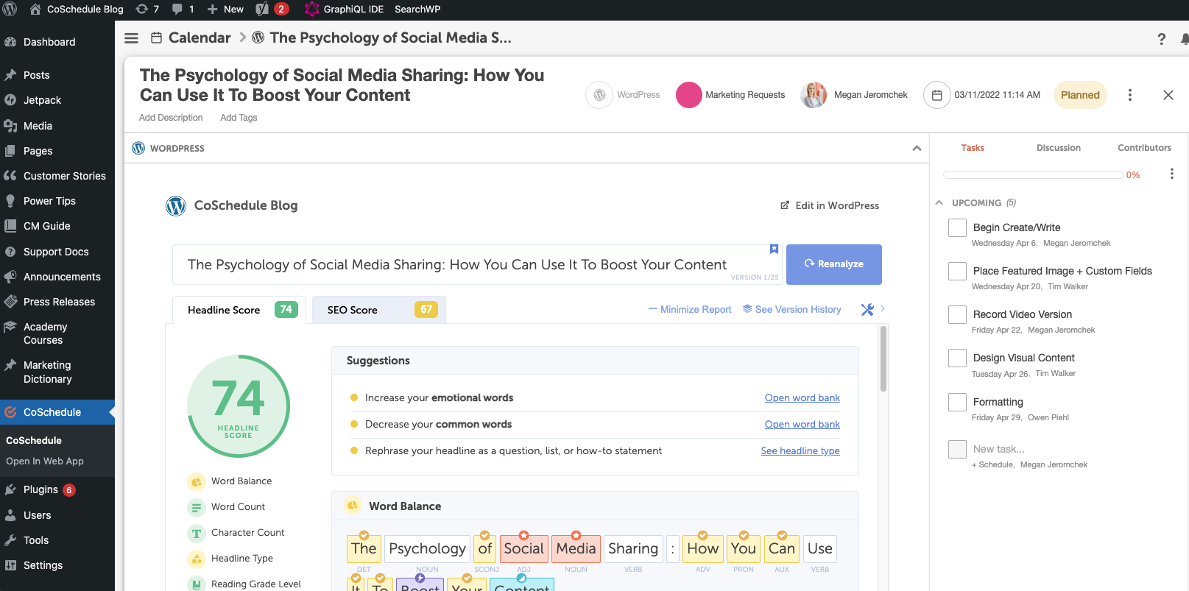Click the New task input field

coord(998,449)
